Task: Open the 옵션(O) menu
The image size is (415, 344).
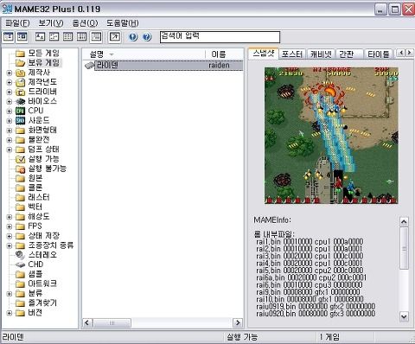Action: (85, 23)
